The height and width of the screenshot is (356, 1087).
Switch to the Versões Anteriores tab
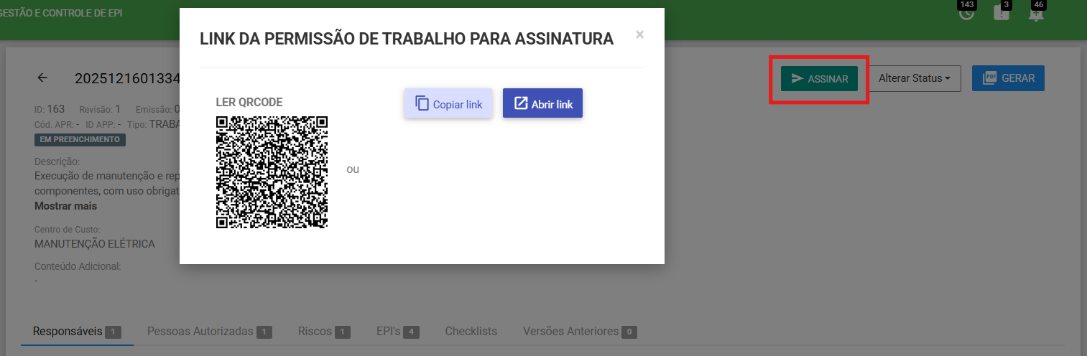pyautogui.click(x=580, y=332)
